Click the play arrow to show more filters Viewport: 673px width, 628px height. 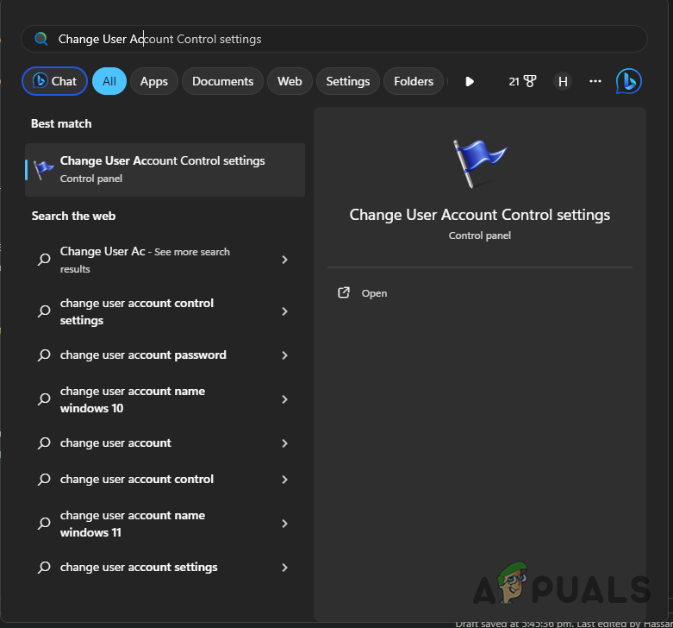click(x=470, y=81)
